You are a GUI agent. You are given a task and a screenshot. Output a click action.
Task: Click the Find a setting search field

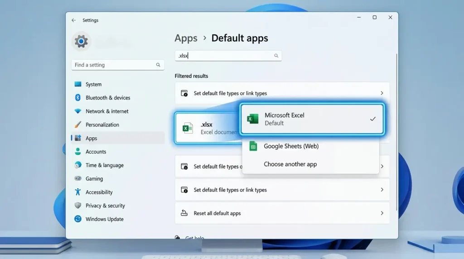[x=118, y=65]
